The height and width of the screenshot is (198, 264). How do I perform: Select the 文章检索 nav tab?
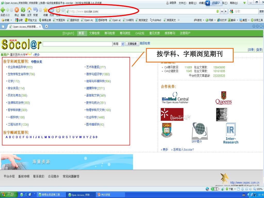coord(94,33)
